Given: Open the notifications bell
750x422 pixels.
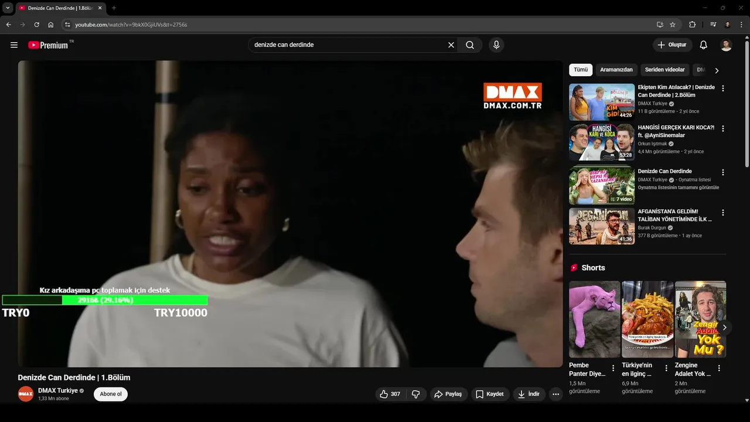Looking at the screenshot, I should 704,45.
